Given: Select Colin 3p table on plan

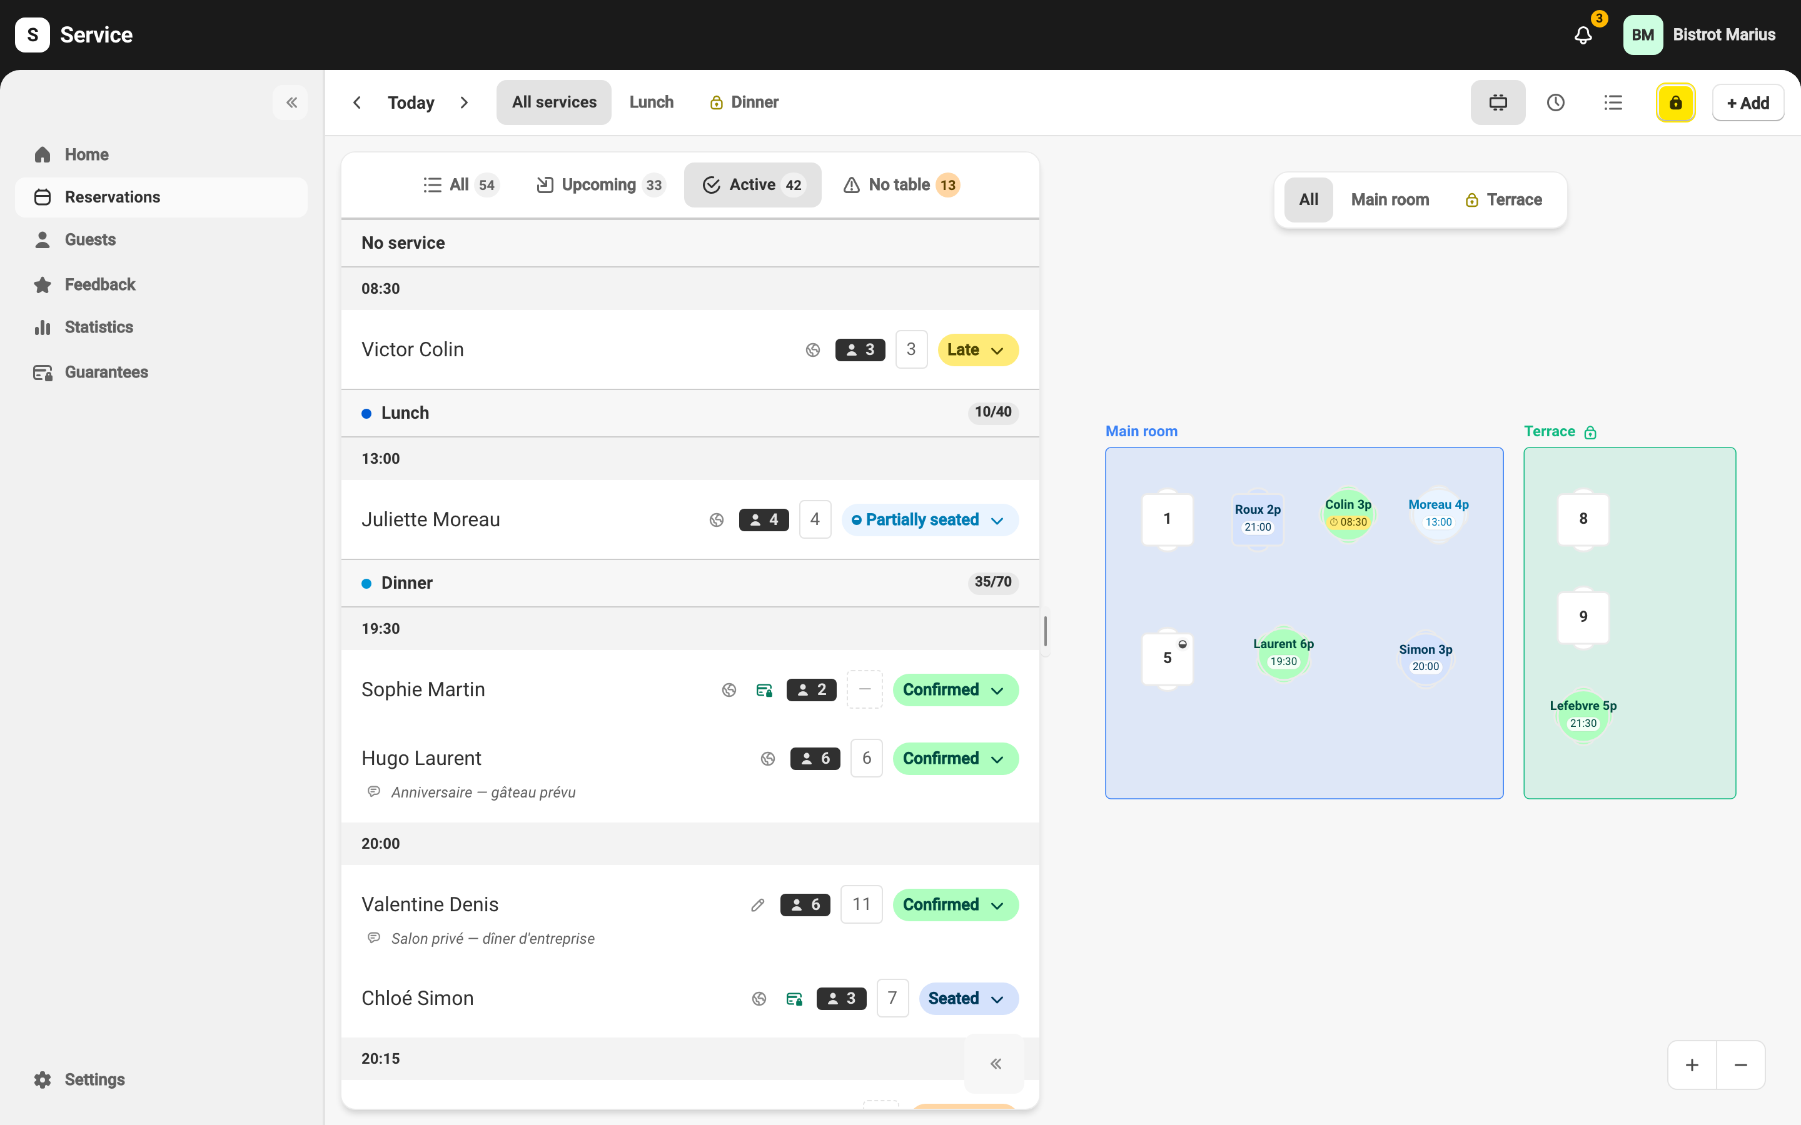Looking at the screenshot, I should (x=1348, y=514).
